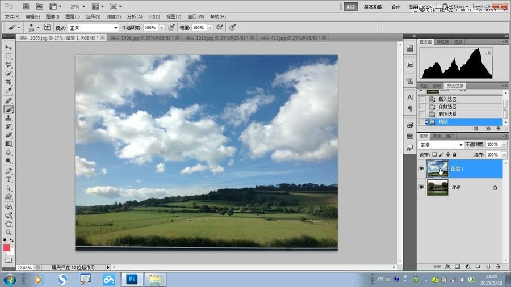Click the Clone Stamp tool
The height and width of the screenshot is (287, 511).
pos(9,118)
